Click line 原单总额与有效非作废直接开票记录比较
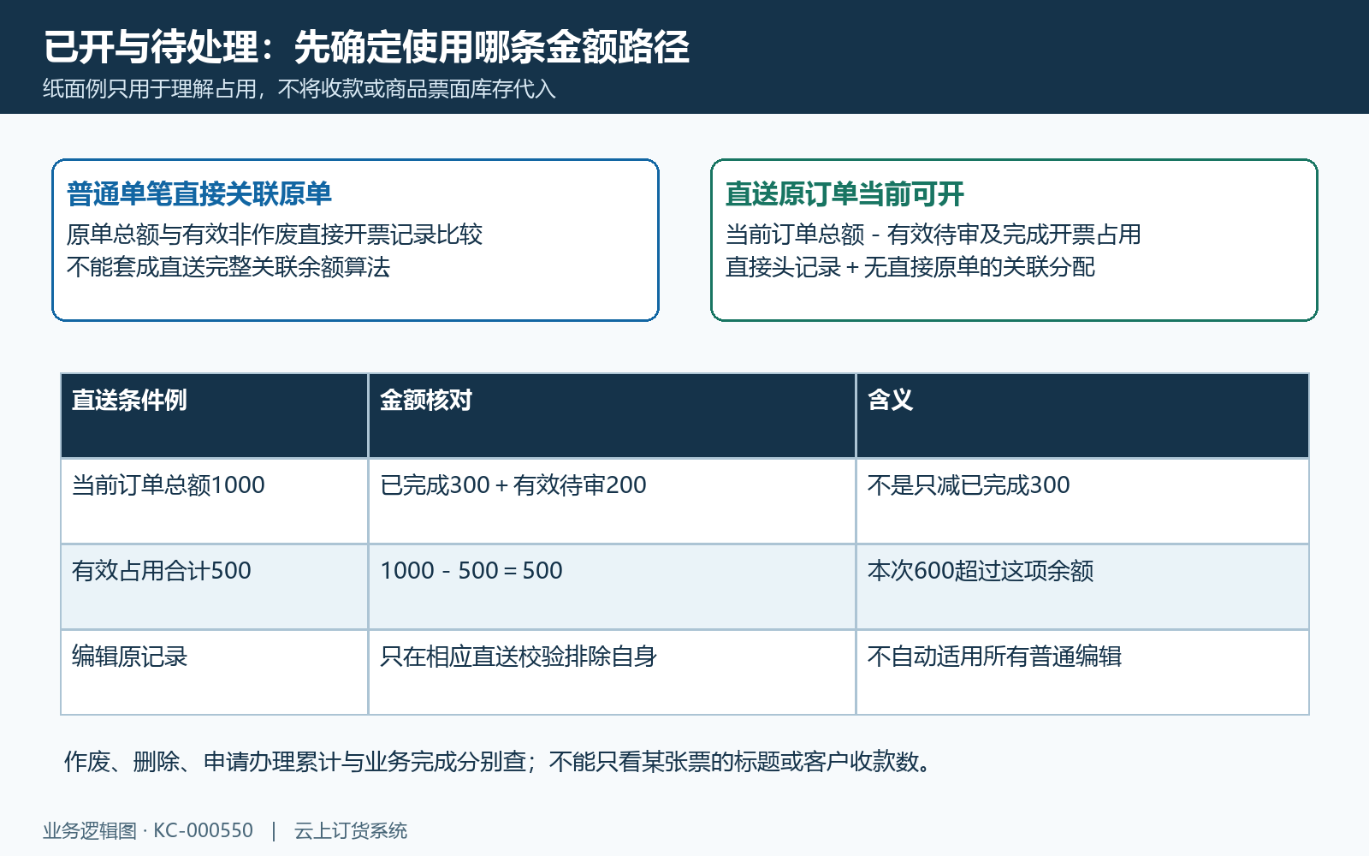Image resolution: width=1369 pixels, height=856 pixels. pos(275,235)
